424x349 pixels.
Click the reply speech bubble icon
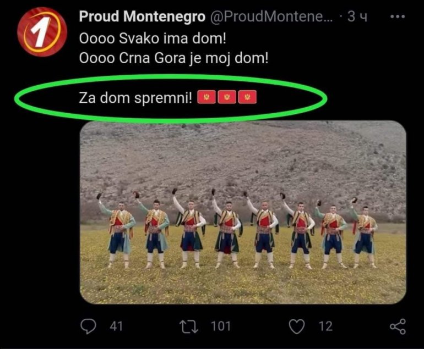tap(88, 326)
